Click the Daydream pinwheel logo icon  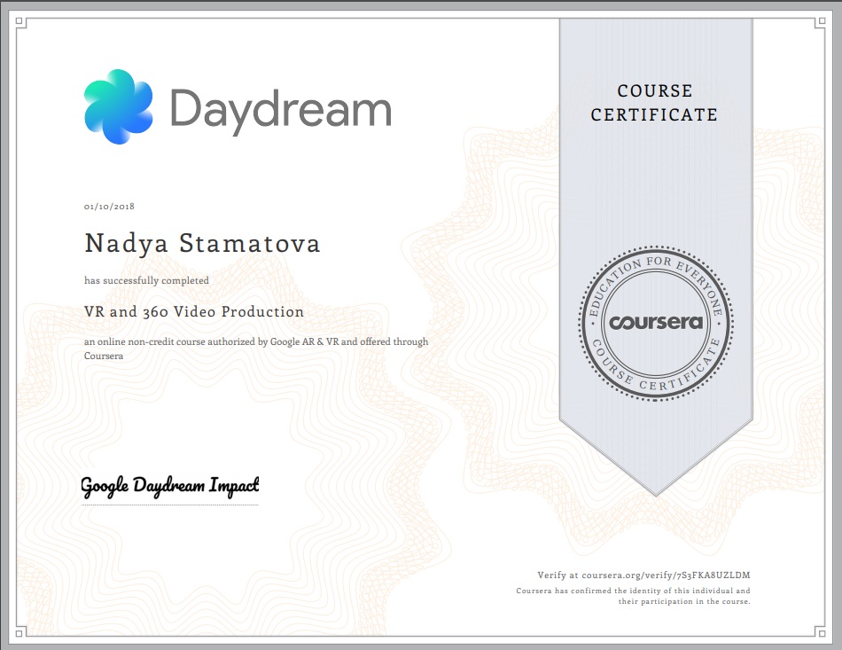(118, 106)
